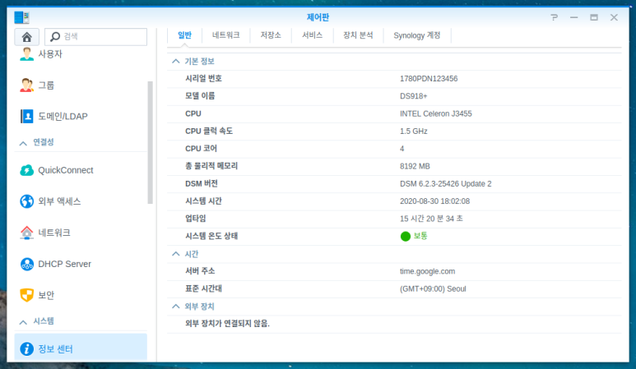This screenshot has width=636, height=369.
Task: Select memory value 8192 MB
Action: 415,166
